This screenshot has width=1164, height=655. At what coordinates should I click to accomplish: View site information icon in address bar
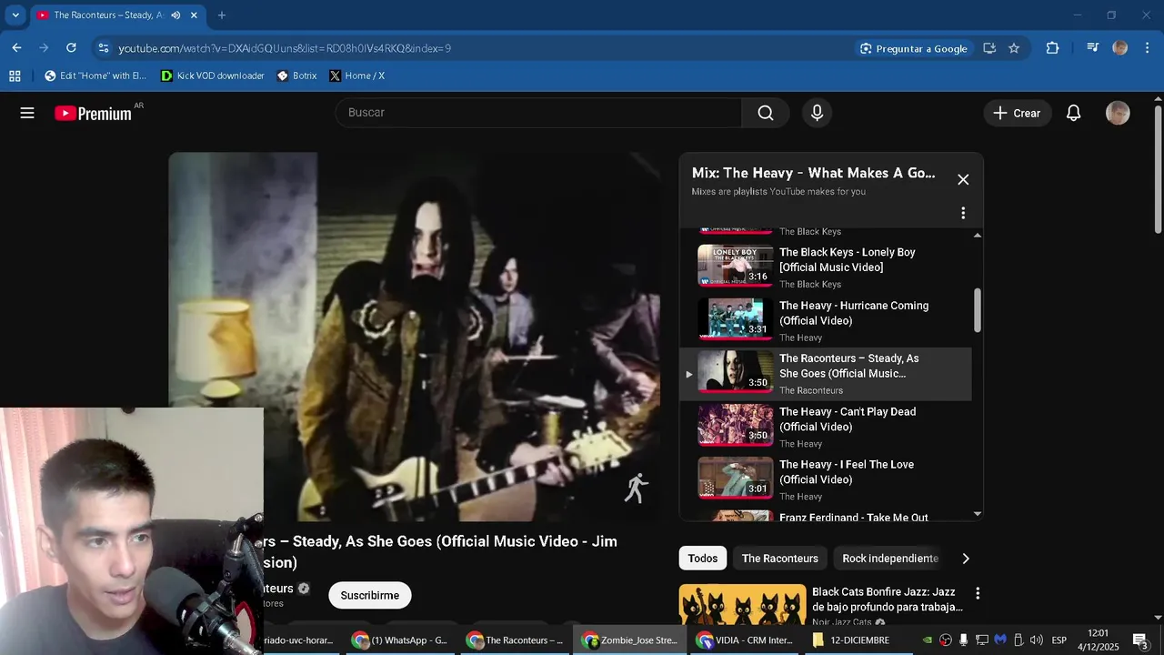(x=102, y=48)
